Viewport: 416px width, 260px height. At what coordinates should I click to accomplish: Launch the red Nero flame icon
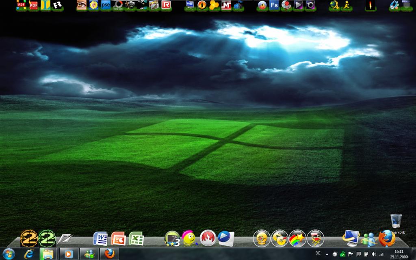208,238
